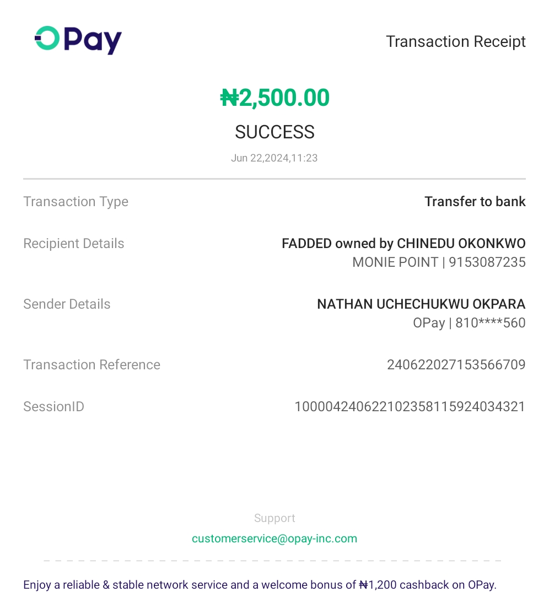This screenshot has height=592, width=549.
Task: Click the MONIE POINT account number
Action: [487, 262]
